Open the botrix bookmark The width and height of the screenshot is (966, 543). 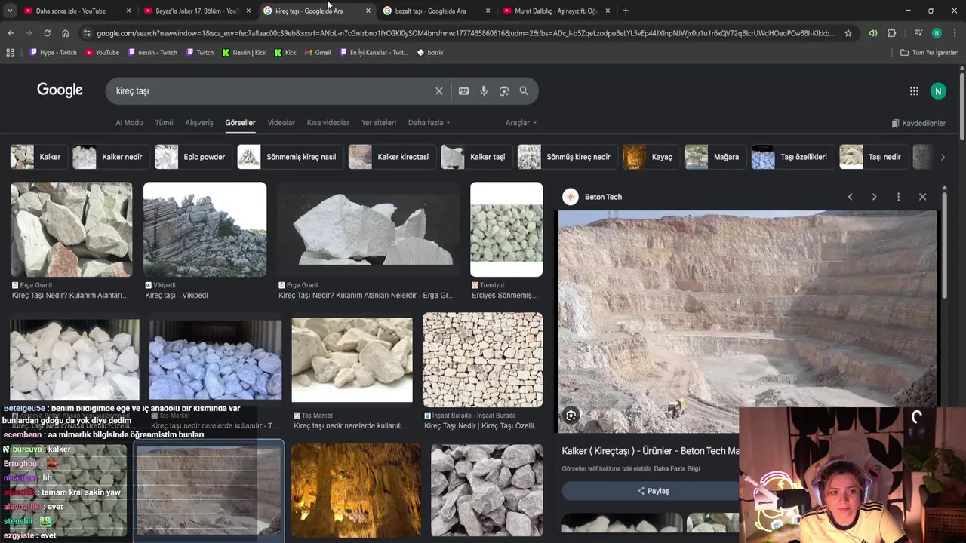(430, 53)
